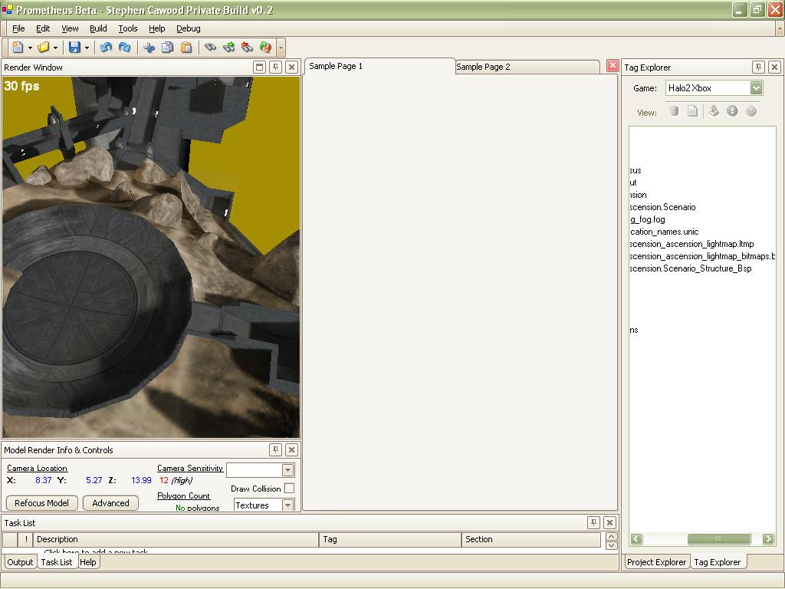785x589 pixels.
Task: Switch to the Help bottom tab
Action: 88,562
